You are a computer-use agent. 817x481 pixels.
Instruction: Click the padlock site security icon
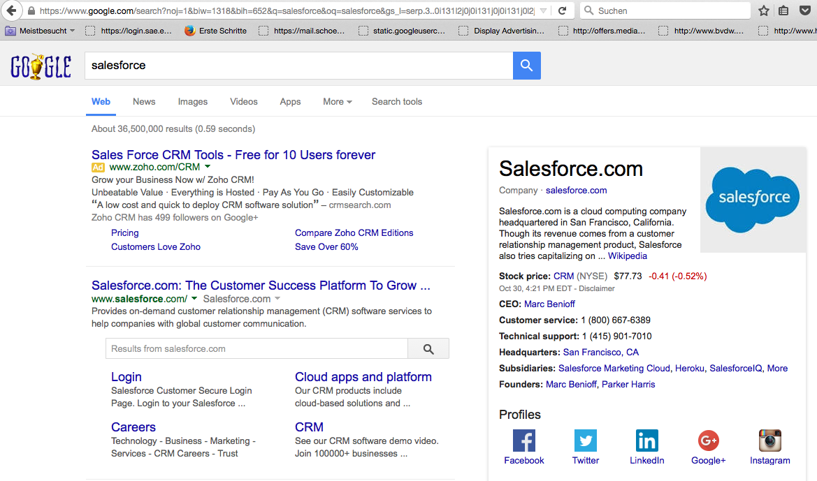tap(31, 10)
